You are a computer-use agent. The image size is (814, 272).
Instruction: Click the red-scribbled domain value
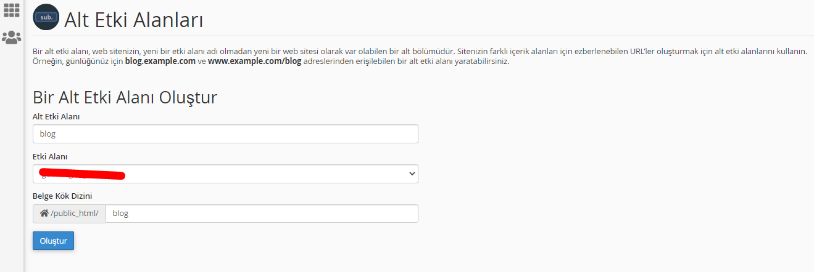pos(81,174)
